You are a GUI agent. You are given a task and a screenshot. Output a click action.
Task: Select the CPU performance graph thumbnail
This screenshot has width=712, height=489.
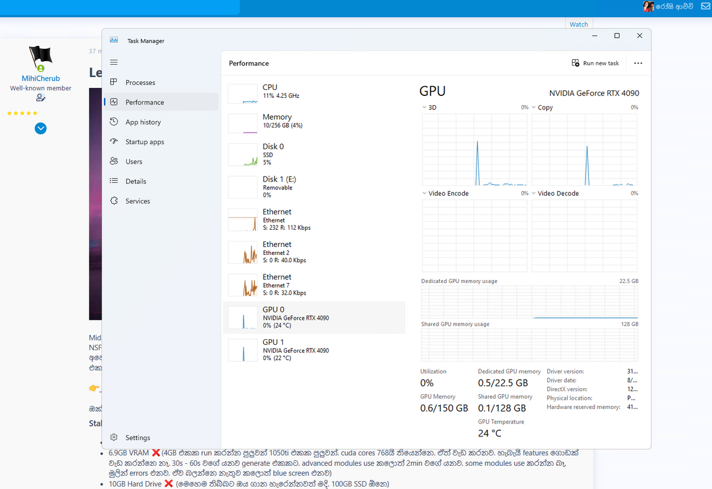[243, 94]
